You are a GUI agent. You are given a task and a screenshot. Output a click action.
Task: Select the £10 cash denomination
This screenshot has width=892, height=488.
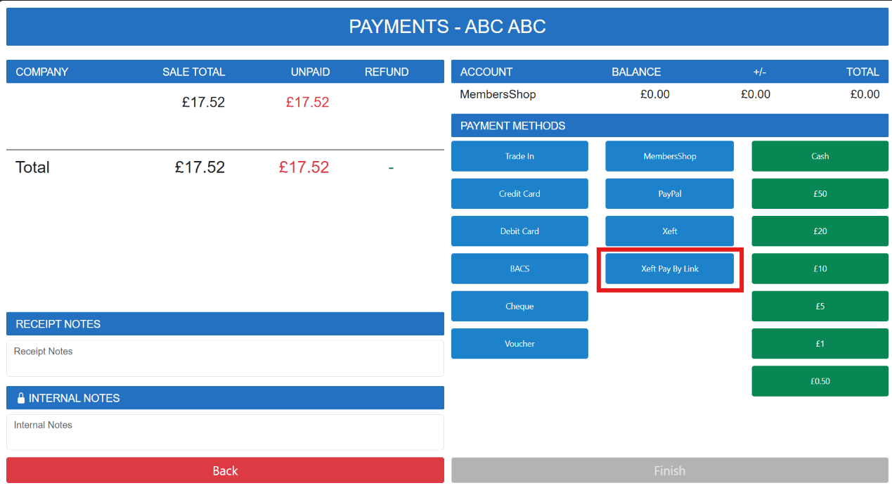click(820, 269)
